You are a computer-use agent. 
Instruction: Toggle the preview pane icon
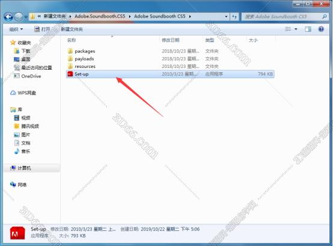(x=308, y=29)
